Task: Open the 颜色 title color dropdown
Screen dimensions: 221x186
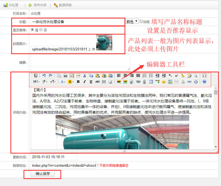Action: pos(132,21)
